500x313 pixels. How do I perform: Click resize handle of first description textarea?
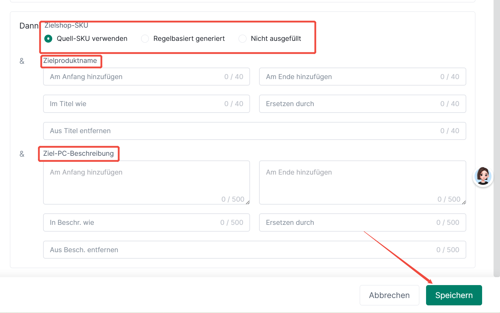click(248, 202)
